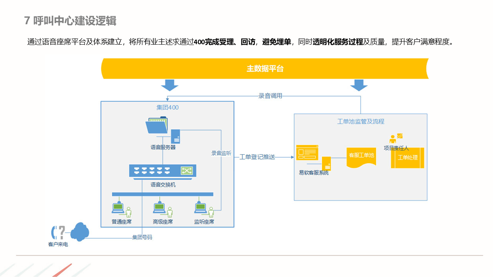Select the yellow 主数据平台 banner
Screen dimensions: 493x277
pyautogui.click(x=265, y=68)
